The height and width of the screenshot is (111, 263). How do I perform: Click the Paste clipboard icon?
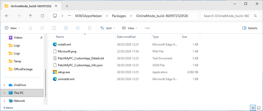[x=54, y=28]
